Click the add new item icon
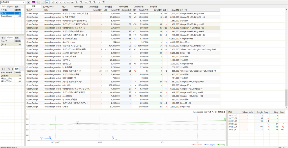This screenshot has width=288, height=148. click(28, 2)
